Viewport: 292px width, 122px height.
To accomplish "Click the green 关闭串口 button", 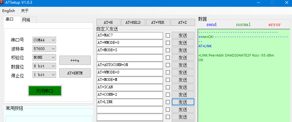I will [x=45, y=91].
